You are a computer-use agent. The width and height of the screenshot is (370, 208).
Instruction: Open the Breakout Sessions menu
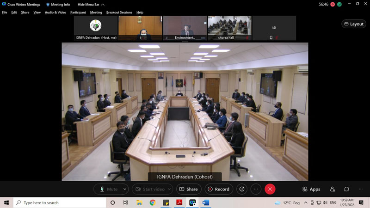tap(119, 12)
